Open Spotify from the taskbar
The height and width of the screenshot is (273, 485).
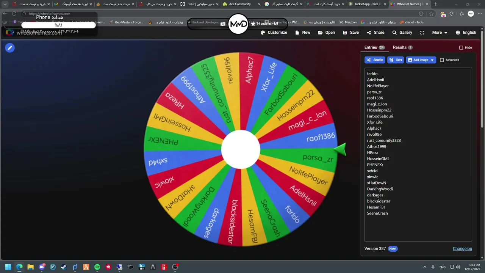coord(97,267)
